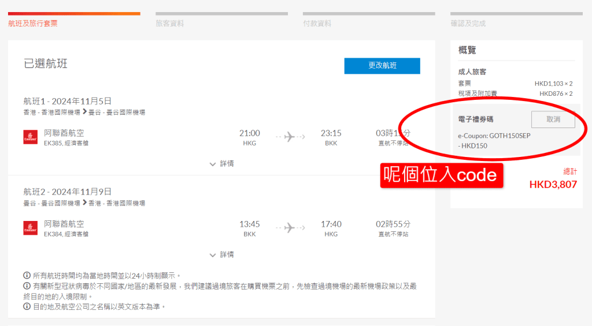Viewport: 592px width, 326px height.
Task: Click the red 呢個位入code annotation label
Action: 441,175
